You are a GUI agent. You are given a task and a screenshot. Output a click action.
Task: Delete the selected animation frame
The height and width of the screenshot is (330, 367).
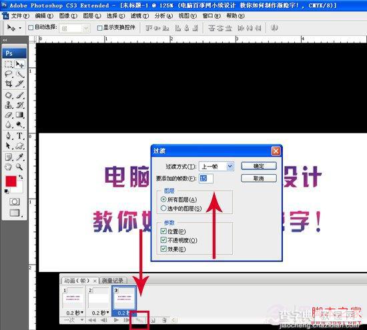(x=164, y=320)
